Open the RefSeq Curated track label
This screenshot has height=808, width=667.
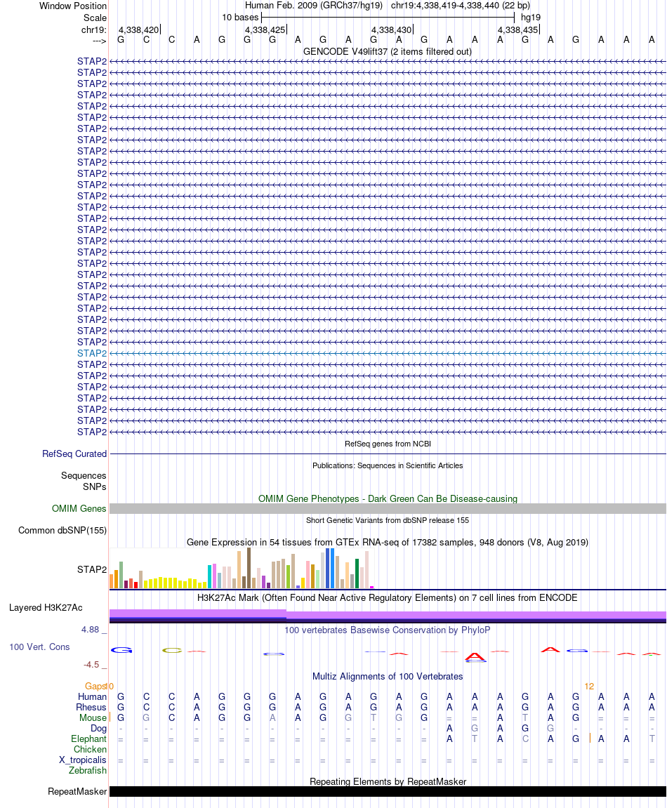coord(74,454)
